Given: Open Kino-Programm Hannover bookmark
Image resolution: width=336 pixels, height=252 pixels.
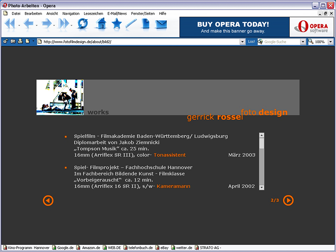Looking at the screenshot, I should [26, 248].
